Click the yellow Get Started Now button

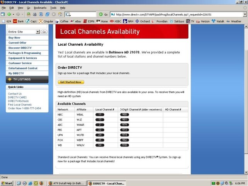coord(71,82)
